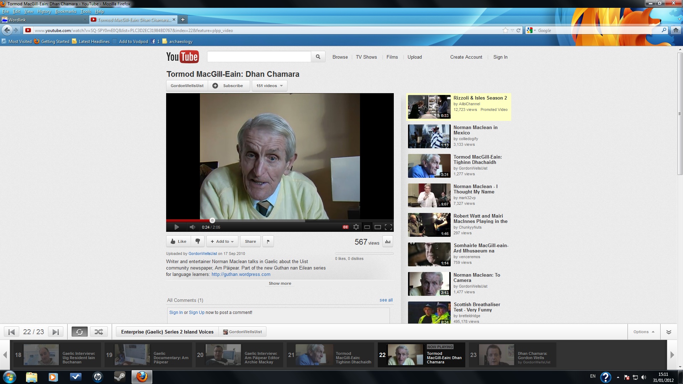This screenshot has width=683, height=384.
Task: Open the guthan.wordpress.com link
Action: pyautogui.click(x=241, y=274)
